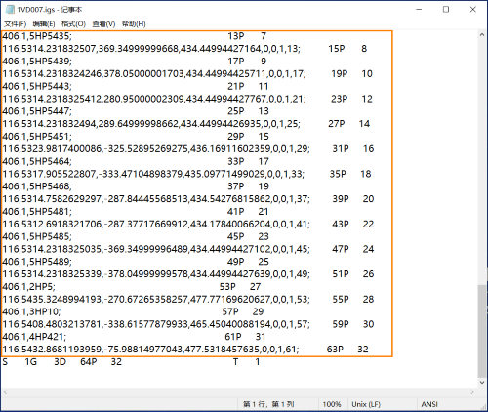Open the 格式(O) menu

click(73, 24)
